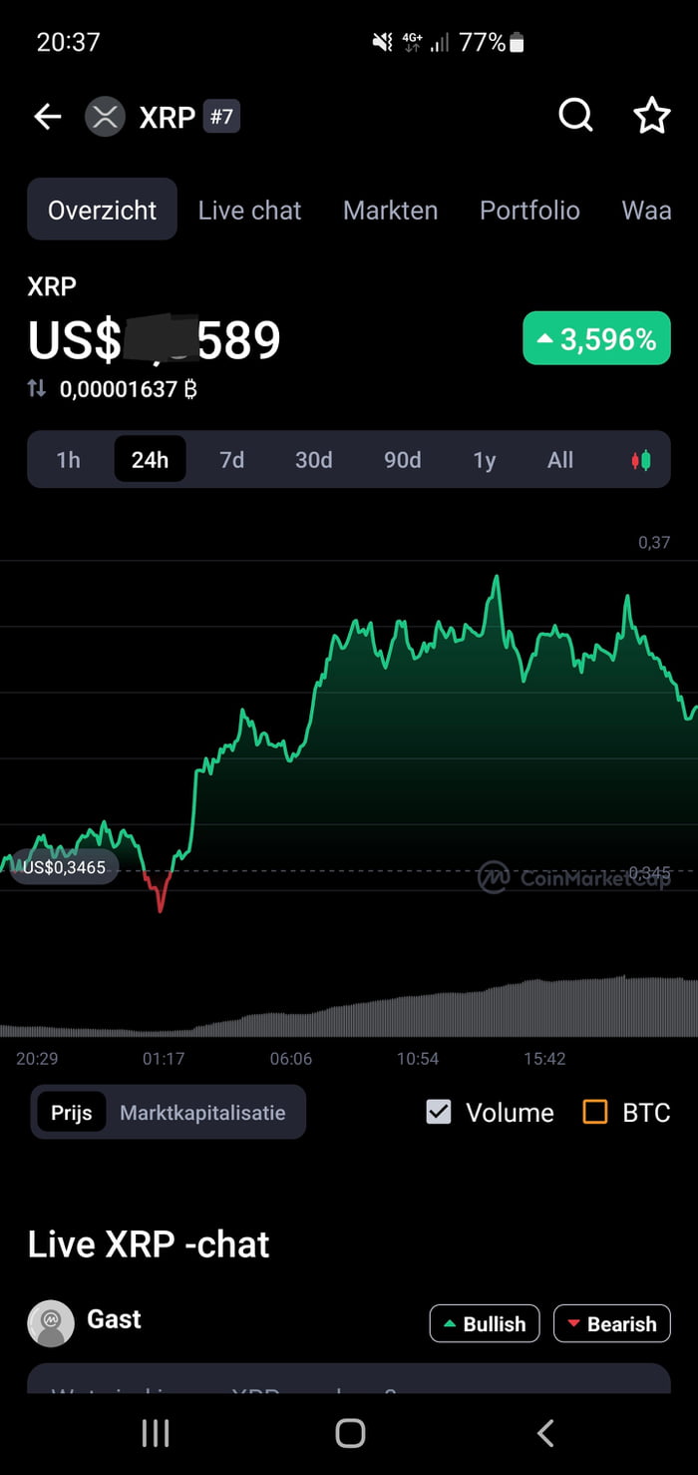Tap the BTC conversion swap arrows icon
The image size is (698, 1475).
point(38,389)
